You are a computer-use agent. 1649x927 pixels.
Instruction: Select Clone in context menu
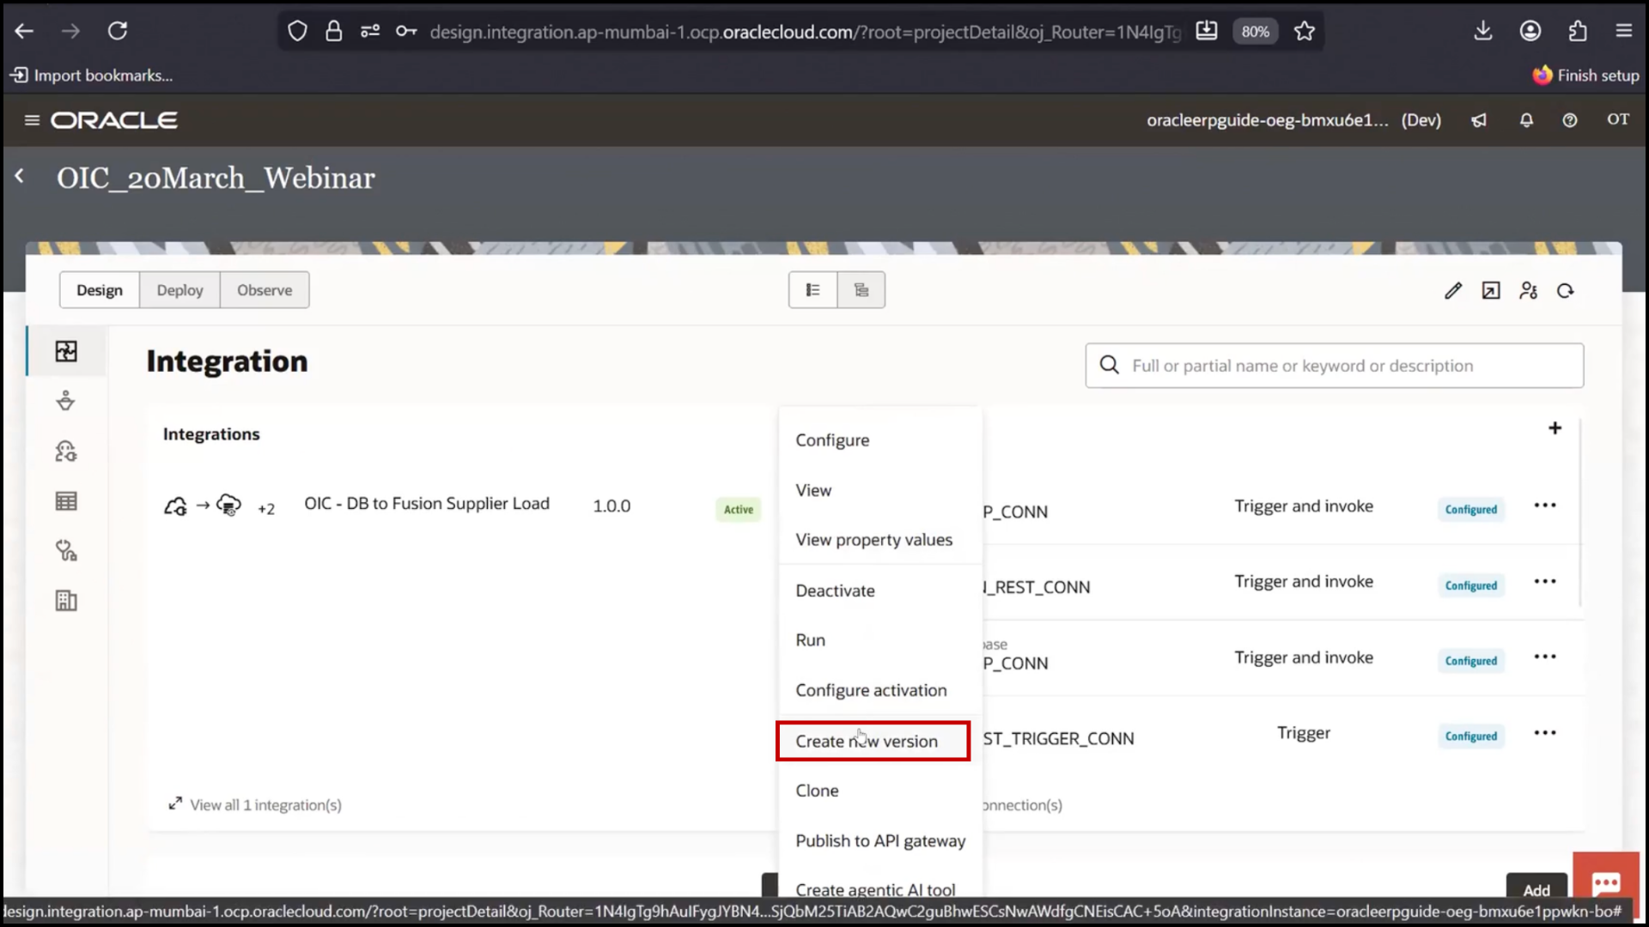pyautogui.click(x=879, y=791)
